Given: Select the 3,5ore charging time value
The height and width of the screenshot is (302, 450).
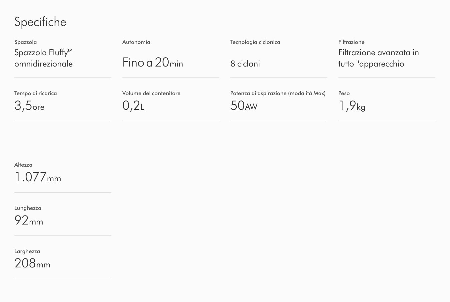Looking at the screenshot, I should pos(29,106).
